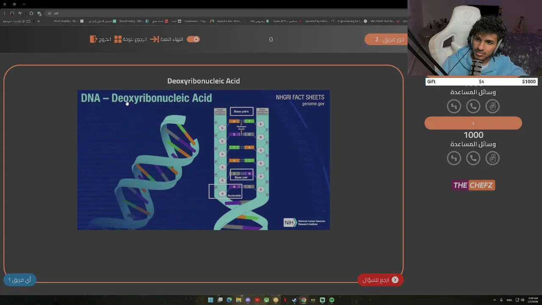Show hidden tray icons chevron
This screenshot has width=542, height=305.
pyautogui.click(x=495, y=300)
